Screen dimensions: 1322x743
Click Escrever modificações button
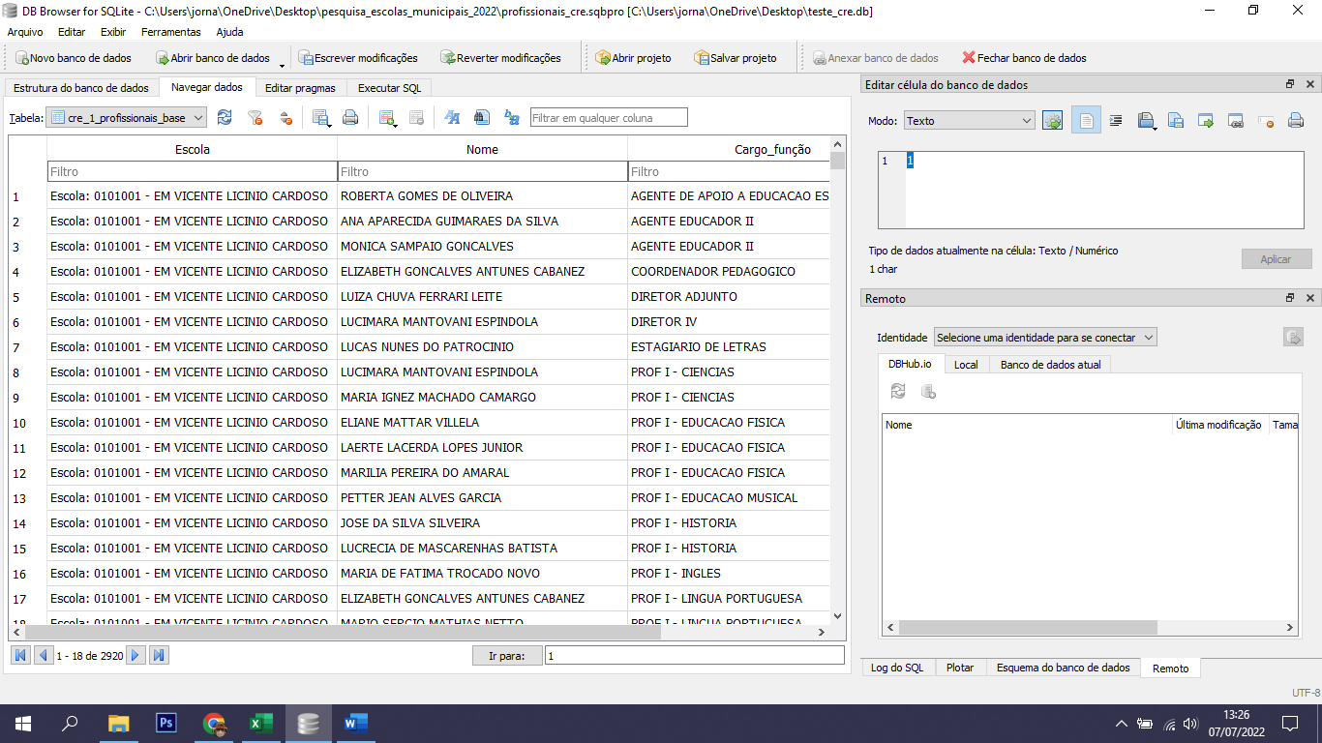(x=358, y=58)
